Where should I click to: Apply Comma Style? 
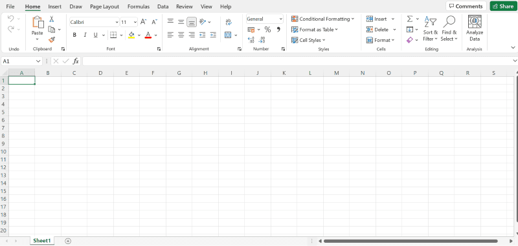coord(278,30)
